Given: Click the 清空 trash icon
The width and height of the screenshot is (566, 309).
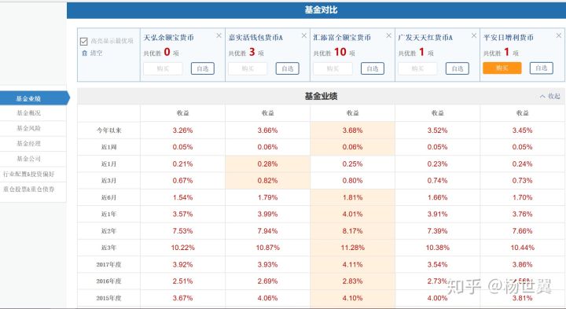Looking at the screenshot, I should point(84,53).
